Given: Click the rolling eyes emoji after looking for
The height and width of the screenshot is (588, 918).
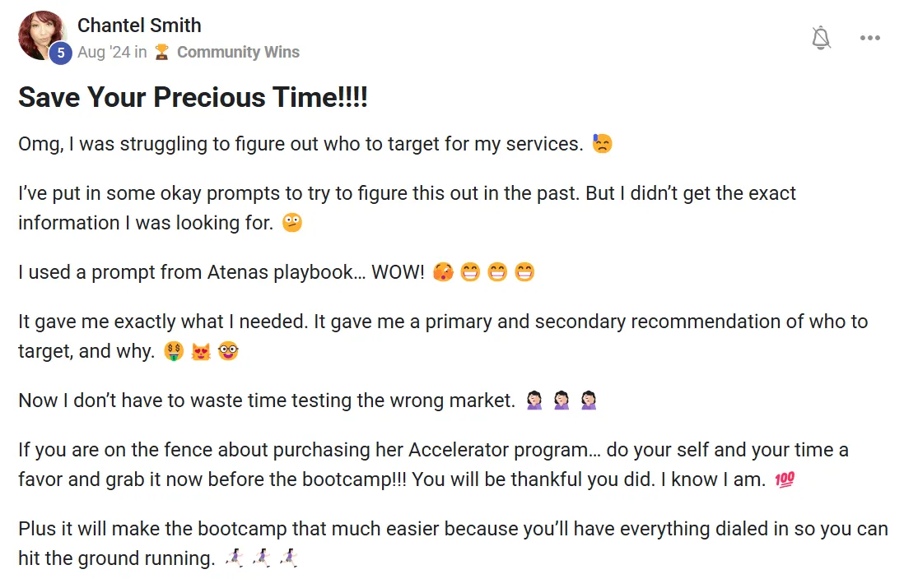Looking at the screenshot, I should point(291,223).
